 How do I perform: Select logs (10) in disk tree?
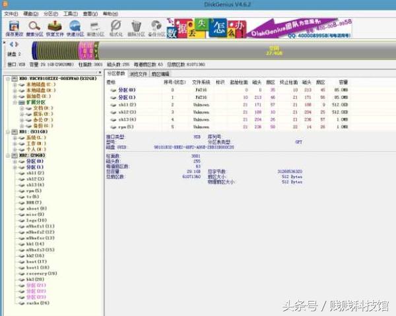[36, 220]
